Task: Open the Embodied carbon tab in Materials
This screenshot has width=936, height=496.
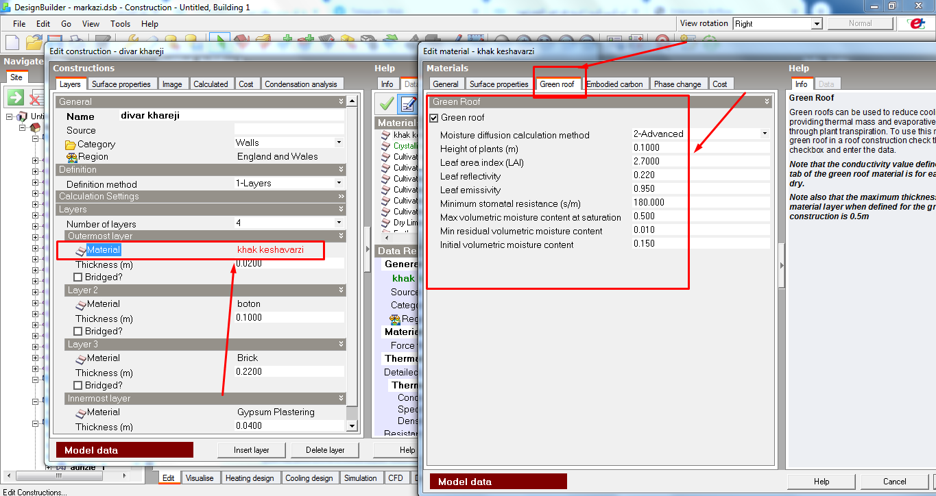Action: tap(614, 84)
